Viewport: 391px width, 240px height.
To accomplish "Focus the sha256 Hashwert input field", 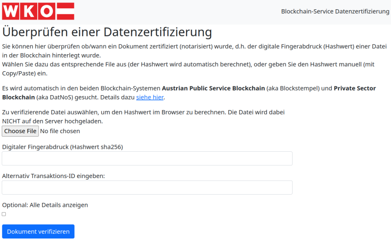I will [x=147, y=159].
